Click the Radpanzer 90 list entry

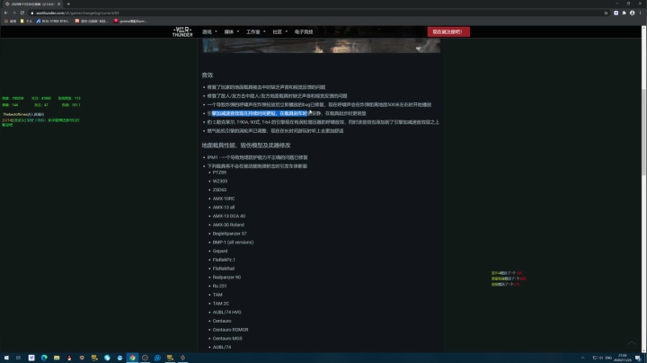pyautogui.click(x=226, y=278)
